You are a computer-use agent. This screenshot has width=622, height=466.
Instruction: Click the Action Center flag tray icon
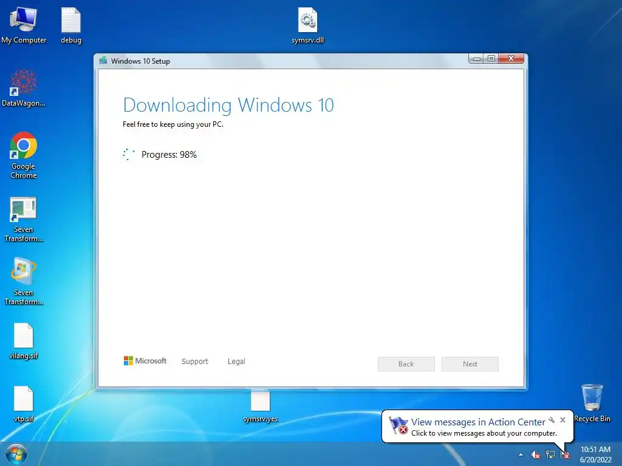565,454
